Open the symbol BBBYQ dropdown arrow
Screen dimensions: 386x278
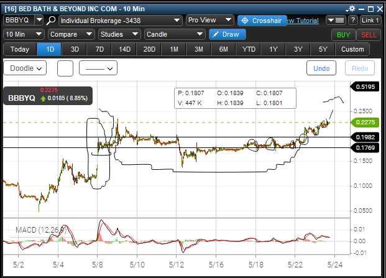pyautogui.click(x=39, y=20)
